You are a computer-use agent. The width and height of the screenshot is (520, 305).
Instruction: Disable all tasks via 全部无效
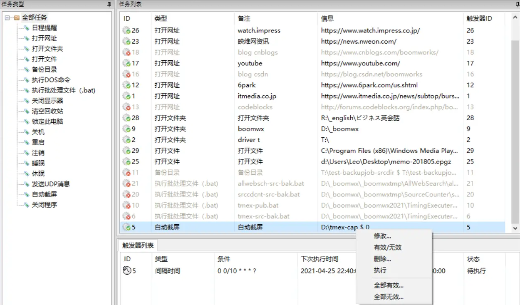click(389, 297)
